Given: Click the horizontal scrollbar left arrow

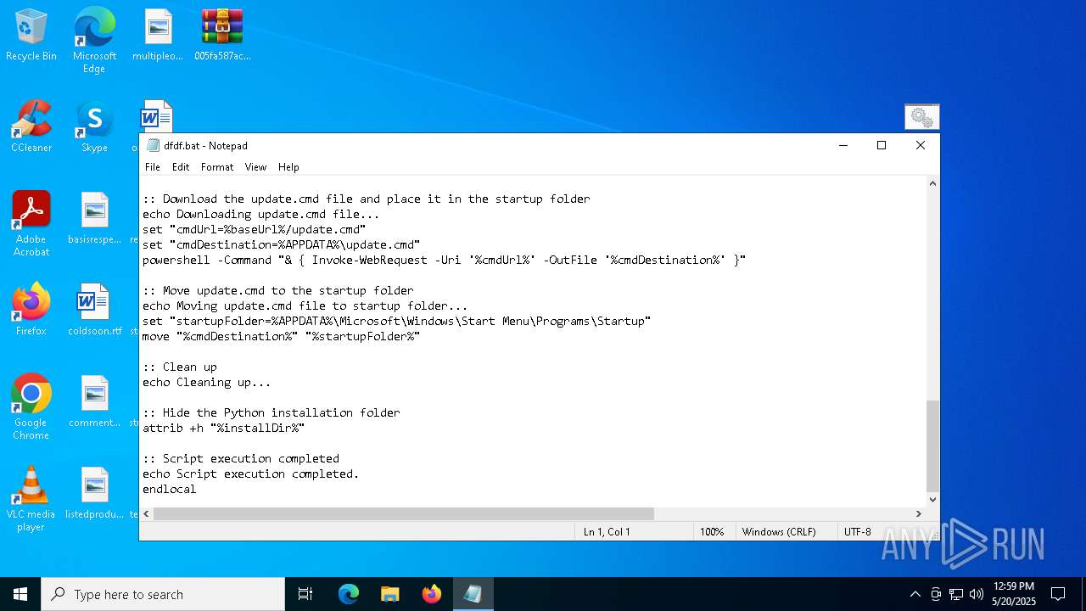Looking at the screenshot, I should pos(147,513).
